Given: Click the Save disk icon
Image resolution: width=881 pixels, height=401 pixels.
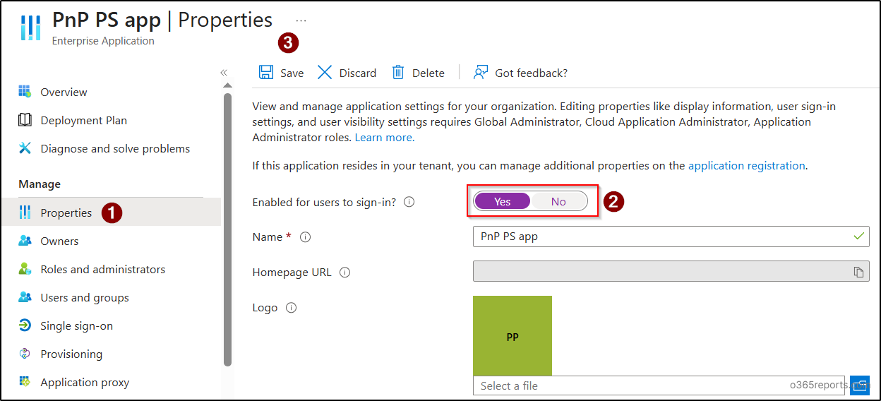Looking at the screenshot, I should pyautogui.click(x=266, y=72).
